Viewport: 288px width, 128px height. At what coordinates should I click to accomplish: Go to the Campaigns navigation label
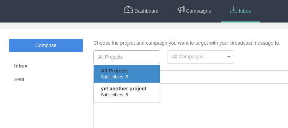pos(198,11)
